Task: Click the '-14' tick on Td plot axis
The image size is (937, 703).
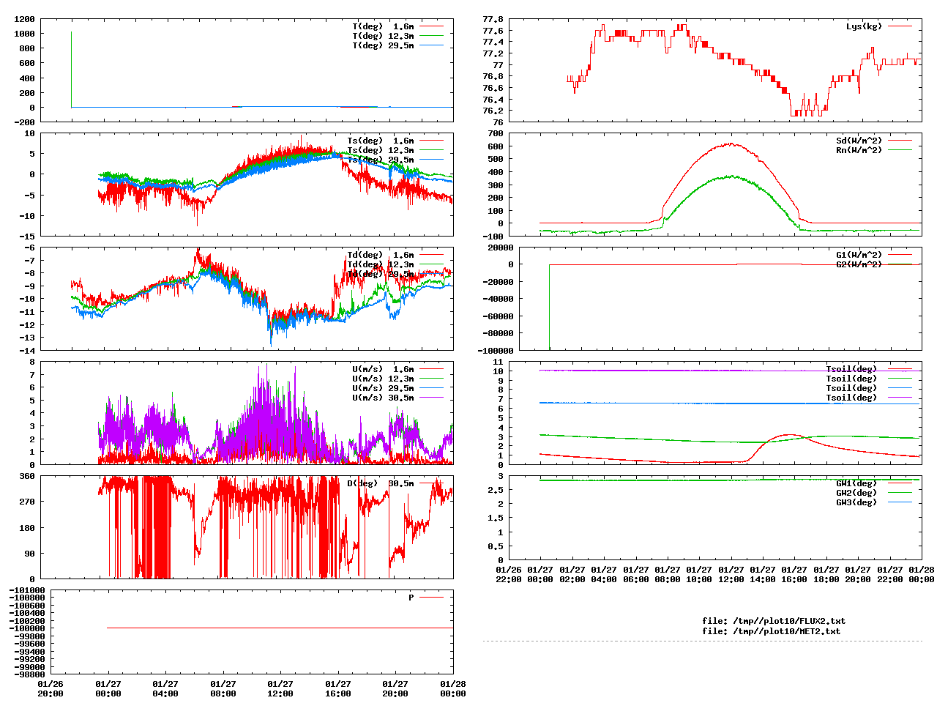Action: pos(27,350)
